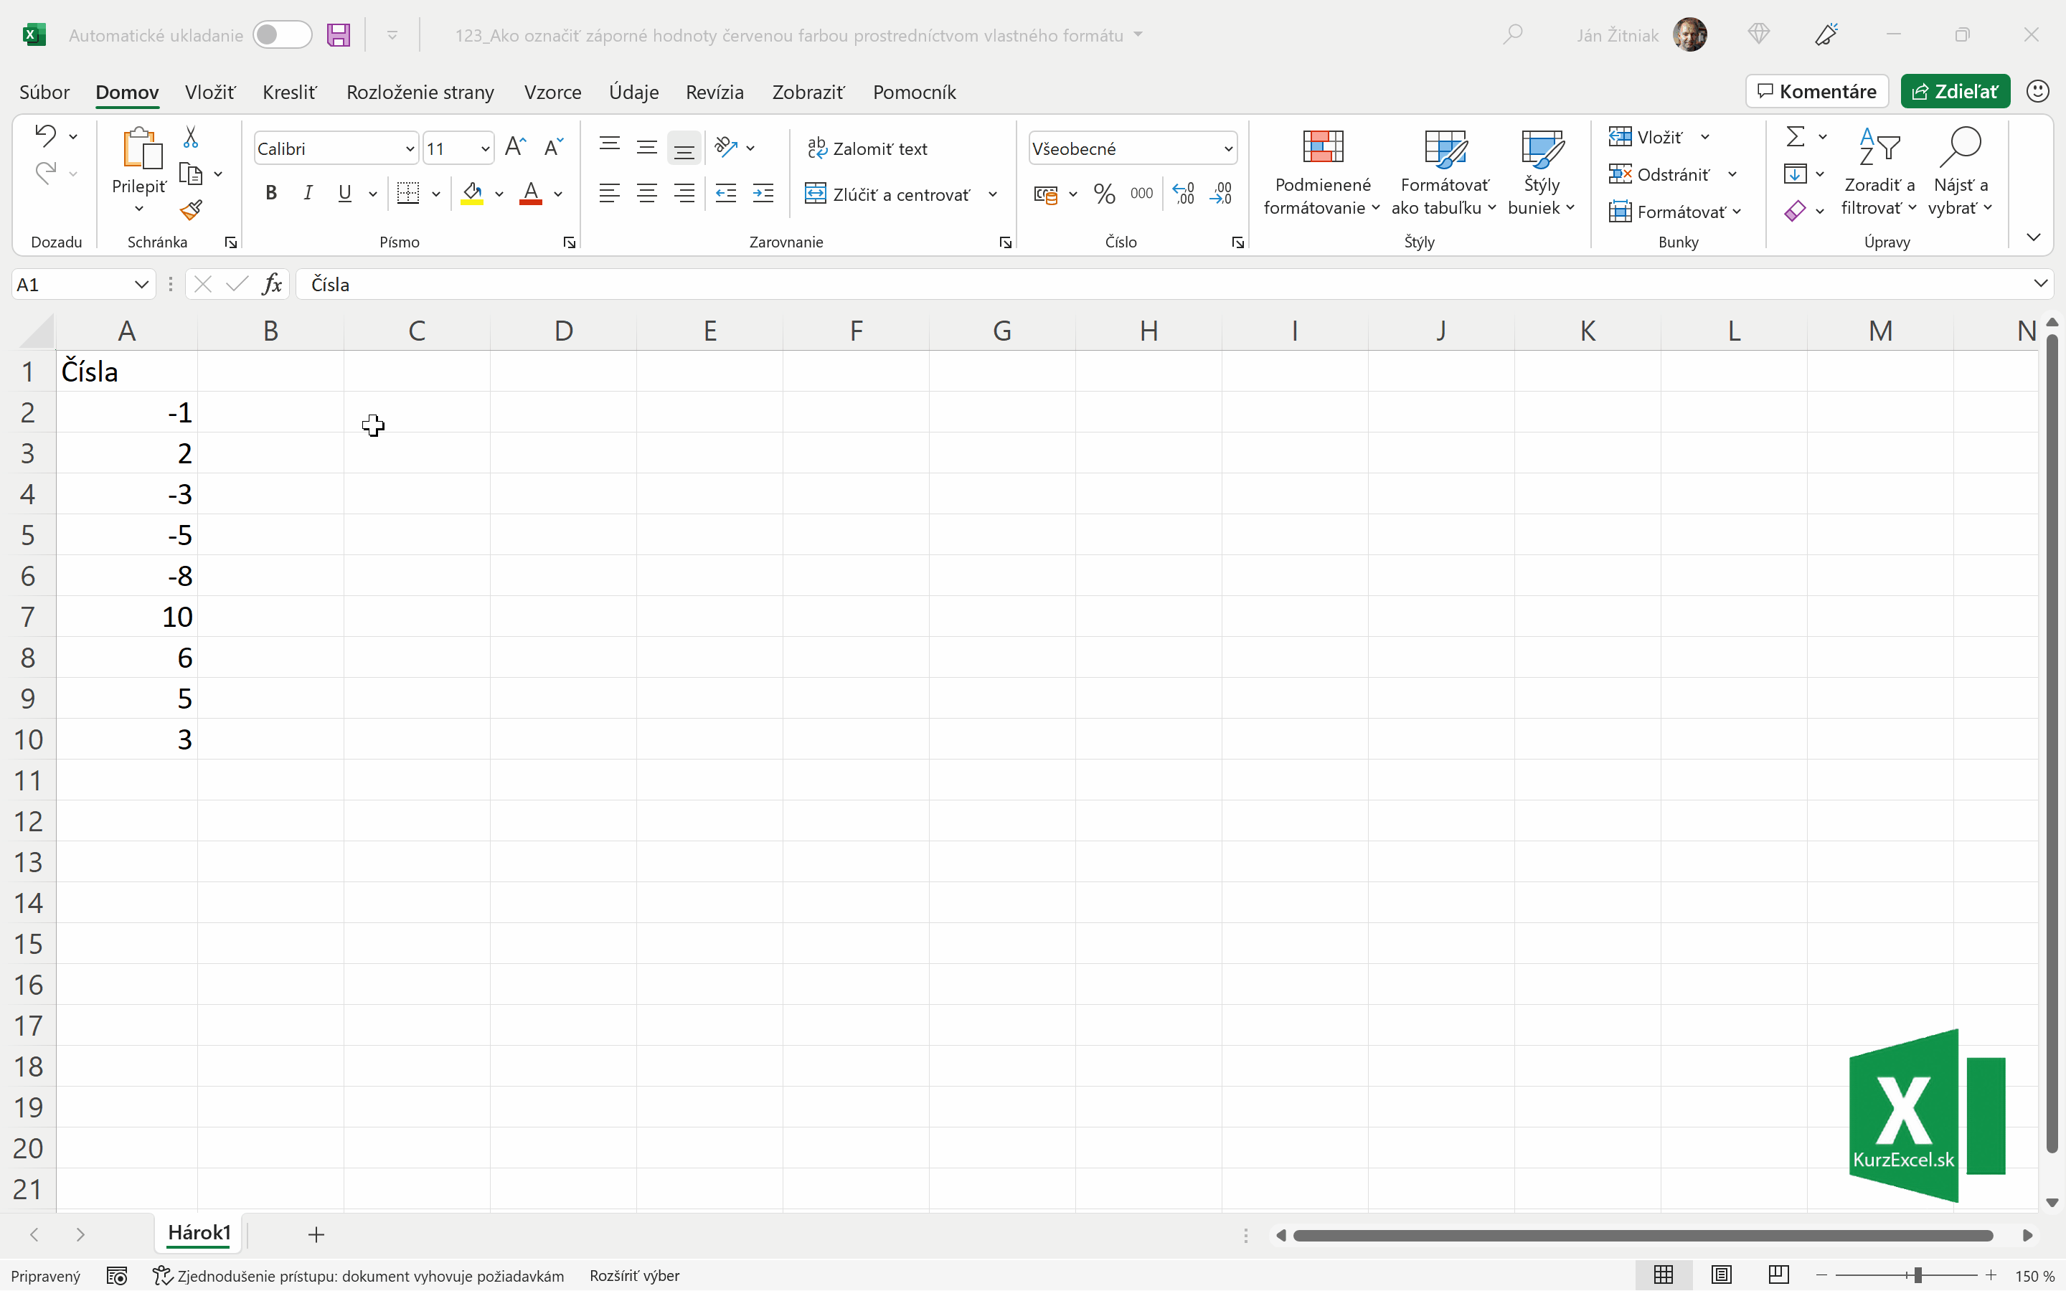Screen dimensions: 2066x1291
Task: Click the font color red swatch
Action: pos(531,194)
